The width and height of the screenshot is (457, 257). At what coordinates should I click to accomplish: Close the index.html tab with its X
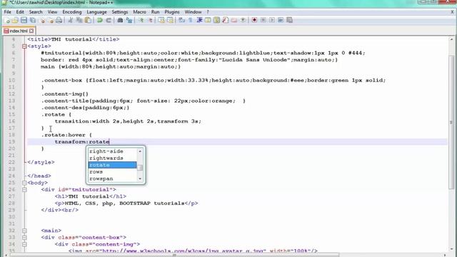tap(31, 31)
